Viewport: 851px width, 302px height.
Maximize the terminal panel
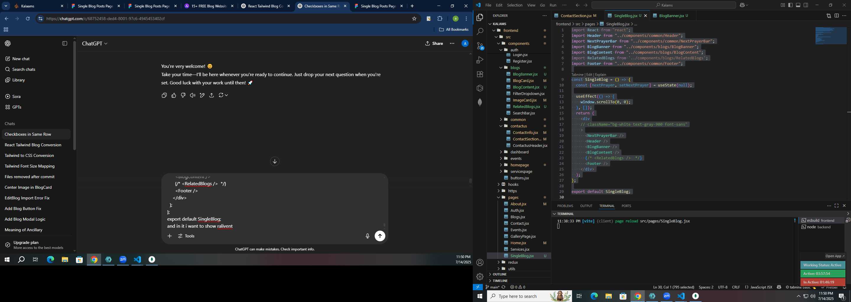[x=837, y=206]
